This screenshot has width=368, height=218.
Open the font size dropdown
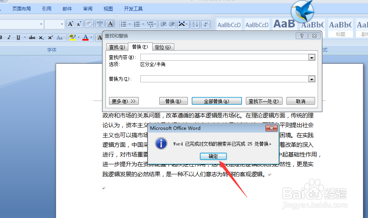62,24
